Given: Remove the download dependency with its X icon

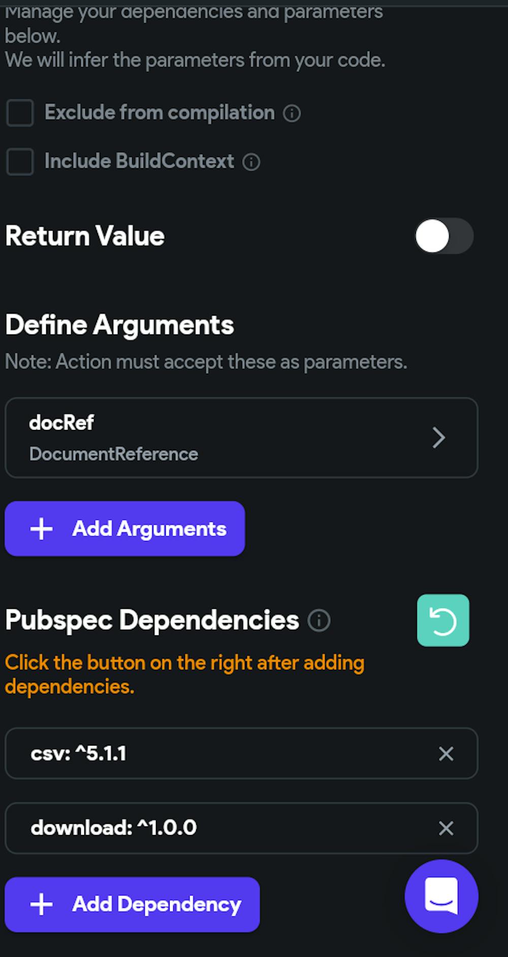Looking at the screenshot, I should click(446, 828).
